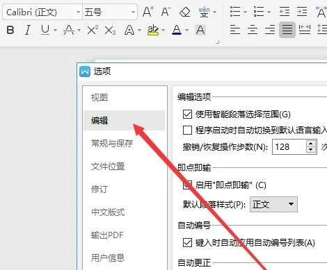Open the Underline style dropdown arrow

(55, 30)
